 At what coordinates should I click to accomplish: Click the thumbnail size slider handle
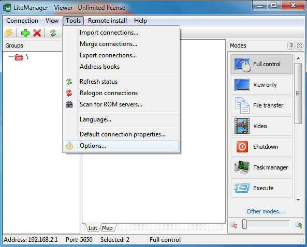pyautogui.click(x=244, y=224)
